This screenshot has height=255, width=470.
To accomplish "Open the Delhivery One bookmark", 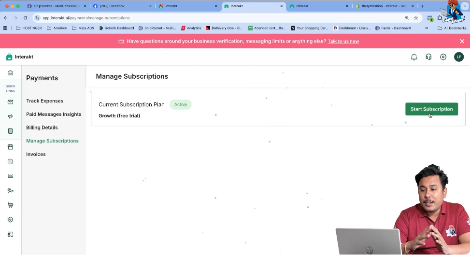I will point(224,28).
